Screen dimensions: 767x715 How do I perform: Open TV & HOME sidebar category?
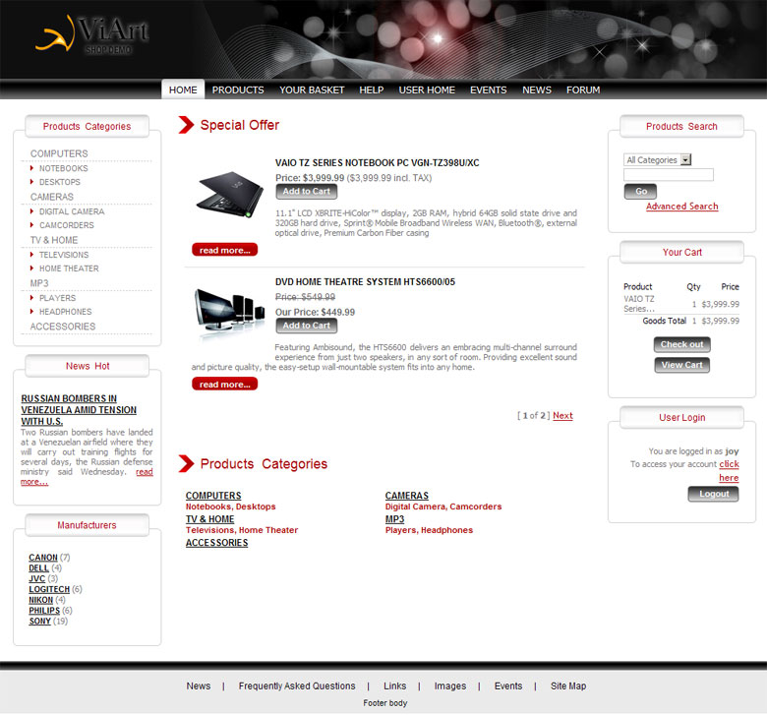[54, 240]
